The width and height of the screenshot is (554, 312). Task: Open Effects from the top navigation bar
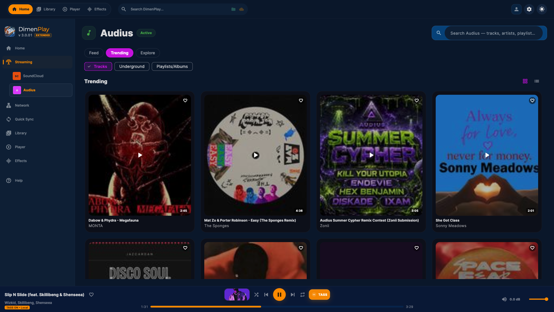click(x=97, y=9)
